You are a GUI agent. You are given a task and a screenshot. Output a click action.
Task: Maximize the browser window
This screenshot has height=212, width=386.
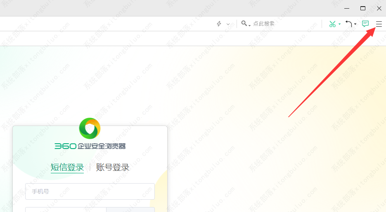[x=363, y=8]
